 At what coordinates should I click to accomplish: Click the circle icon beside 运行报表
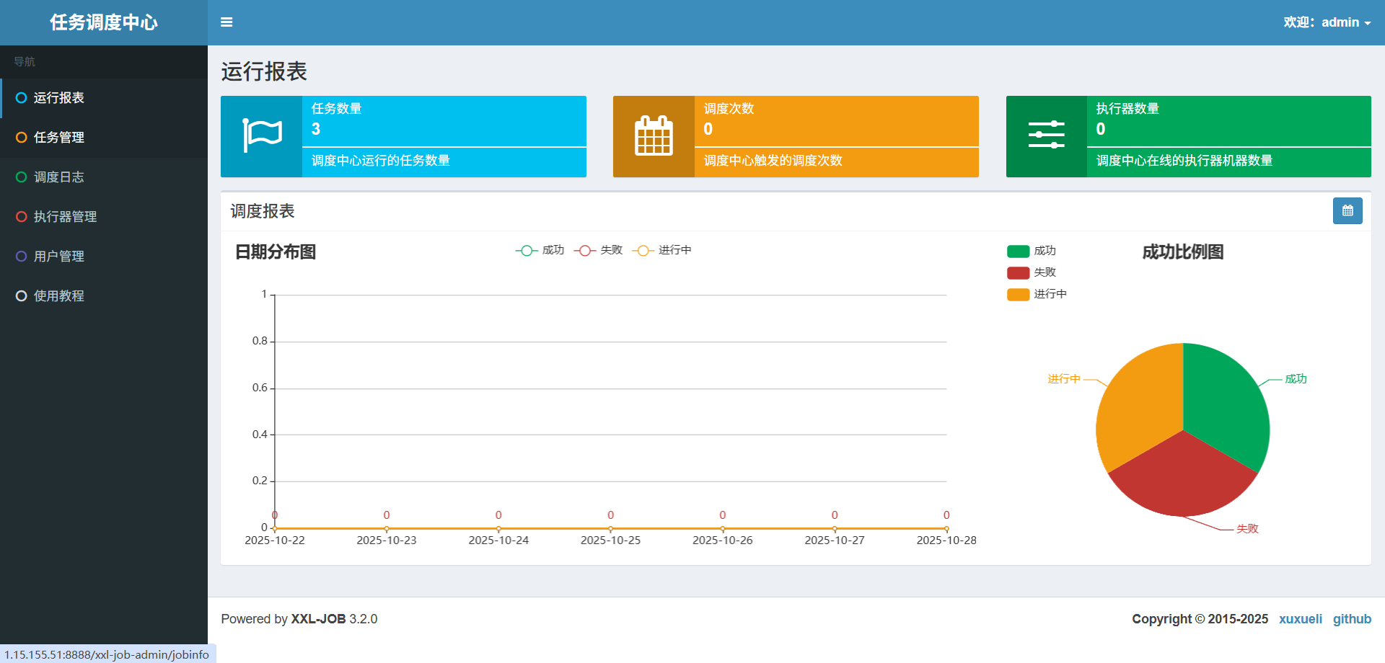tap(22, 98)
